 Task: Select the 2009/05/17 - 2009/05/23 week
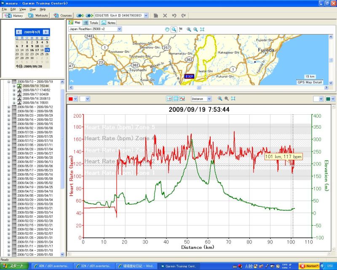click(x=35, y=170)
